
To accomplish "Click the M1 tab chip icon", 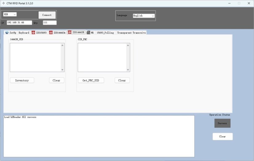I will pos(89,33).
